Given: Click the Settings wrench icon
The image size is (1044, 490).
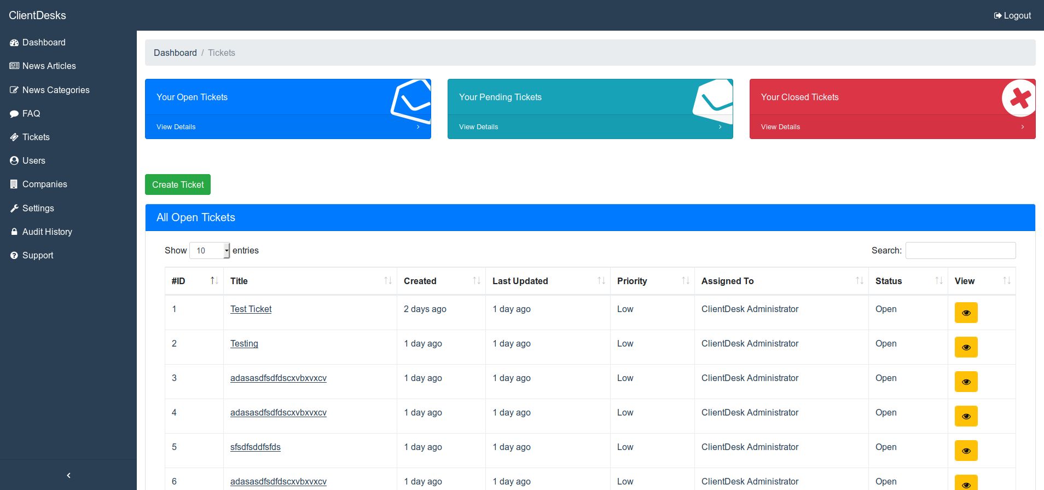Looking at the screenshot, I should coord(14,209).
